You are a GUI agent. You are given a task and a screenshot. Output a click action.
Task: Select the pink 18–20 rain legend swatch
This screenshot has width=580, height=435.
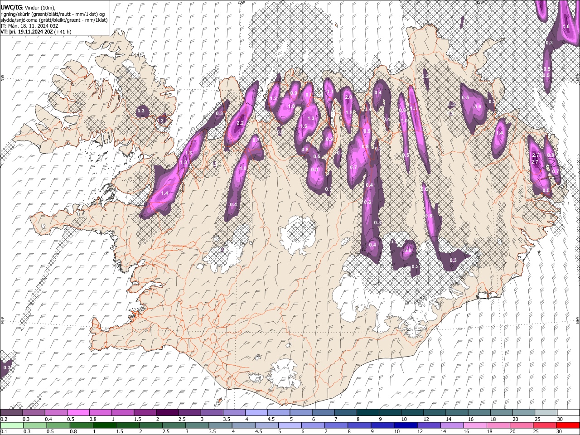tap(498, 425)
